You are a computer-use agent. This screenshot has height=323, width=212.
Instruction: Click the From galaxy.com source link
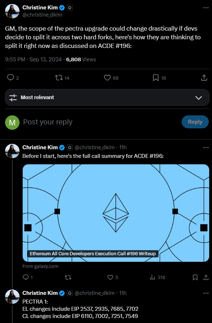(40, 266)
